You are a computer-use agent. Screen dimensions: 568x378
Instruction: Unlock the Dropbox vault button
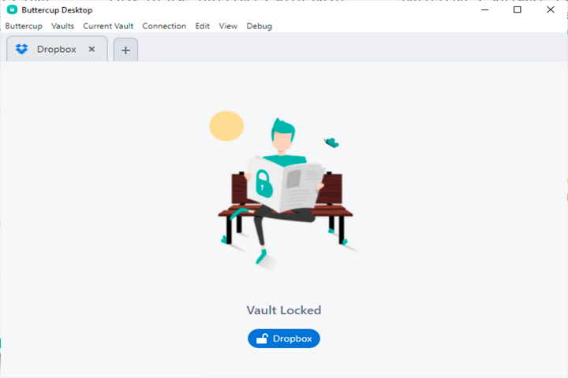click(284, 339)
